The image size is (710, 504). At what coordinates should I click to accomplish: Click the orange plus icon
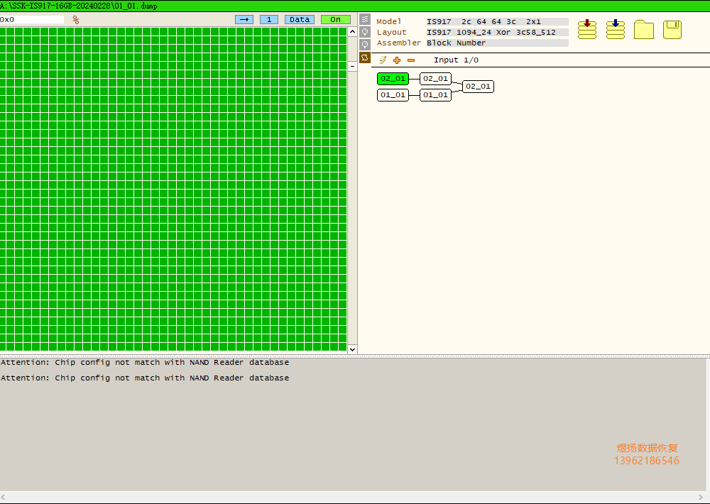coord(397,60)
